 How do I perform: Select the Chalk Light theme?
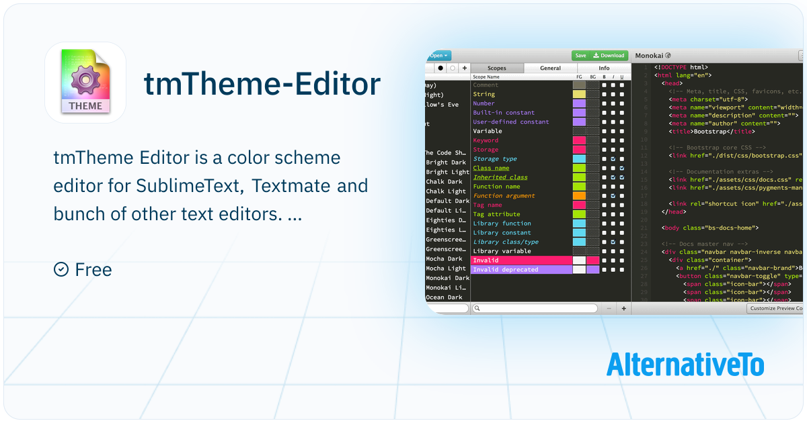coord(447,191)
